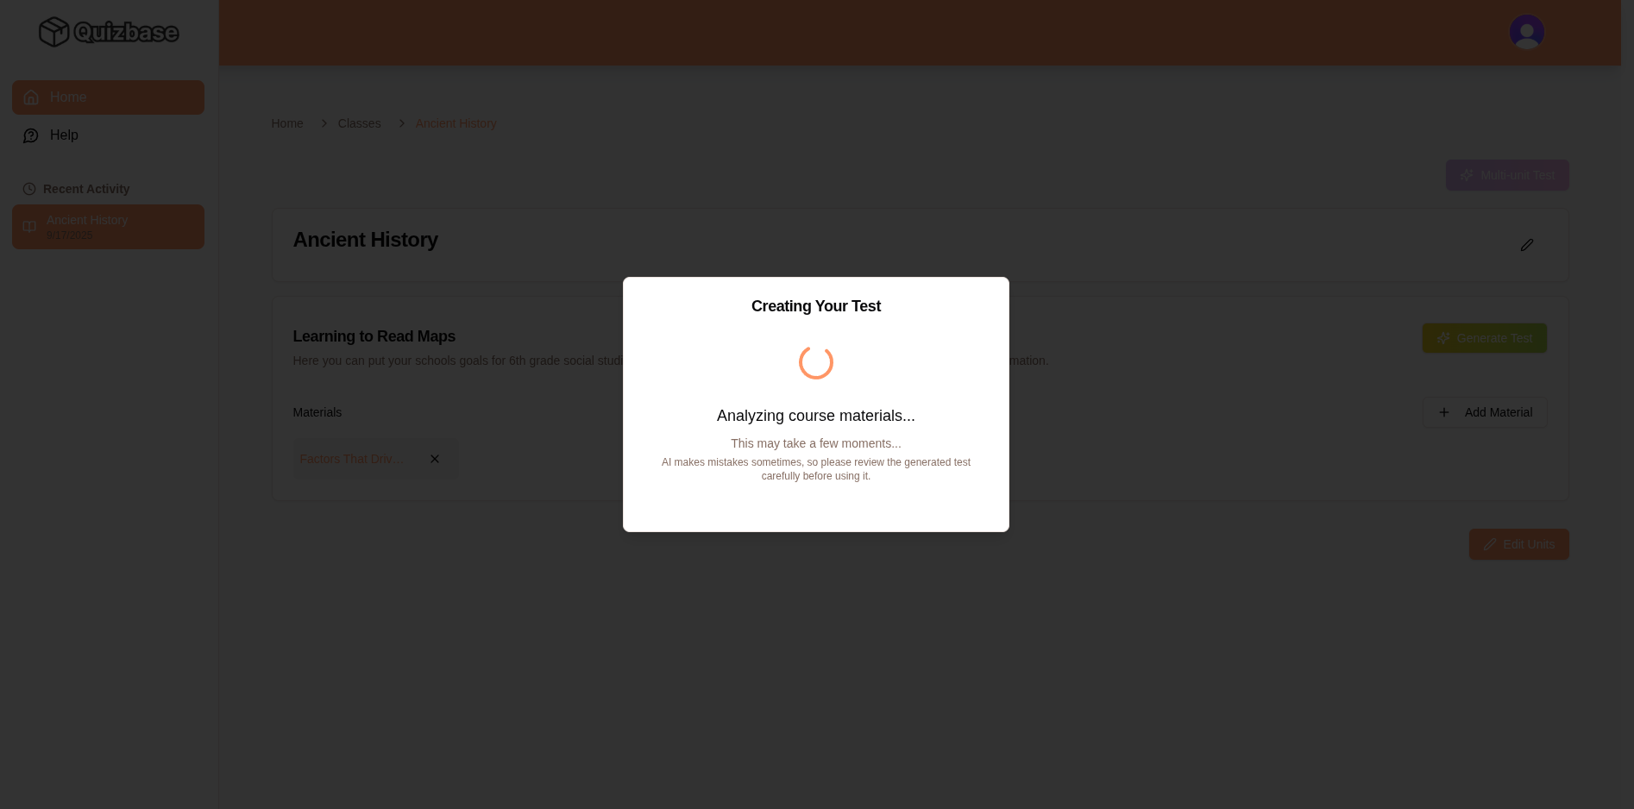Click the sparkle icon on Generate Test
1634x809 pixels.
click(1443, 338)
